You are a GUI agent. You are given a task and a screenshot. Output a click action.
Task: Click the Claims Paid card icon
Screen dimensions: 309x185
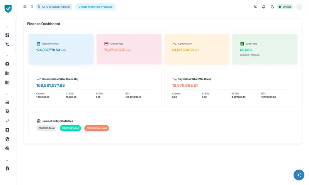[x=107, y=44]
